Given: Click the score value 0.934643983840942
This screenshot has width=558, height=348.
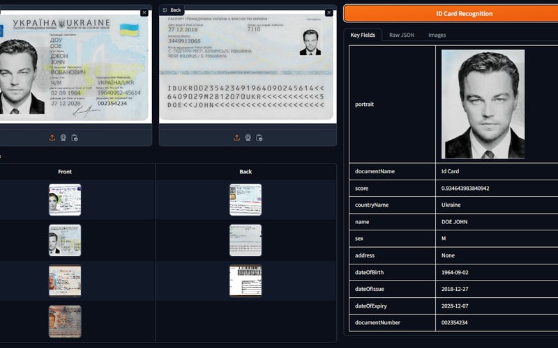Looking at the screenshot, I should pyautogui.click(x=465, y=188).
